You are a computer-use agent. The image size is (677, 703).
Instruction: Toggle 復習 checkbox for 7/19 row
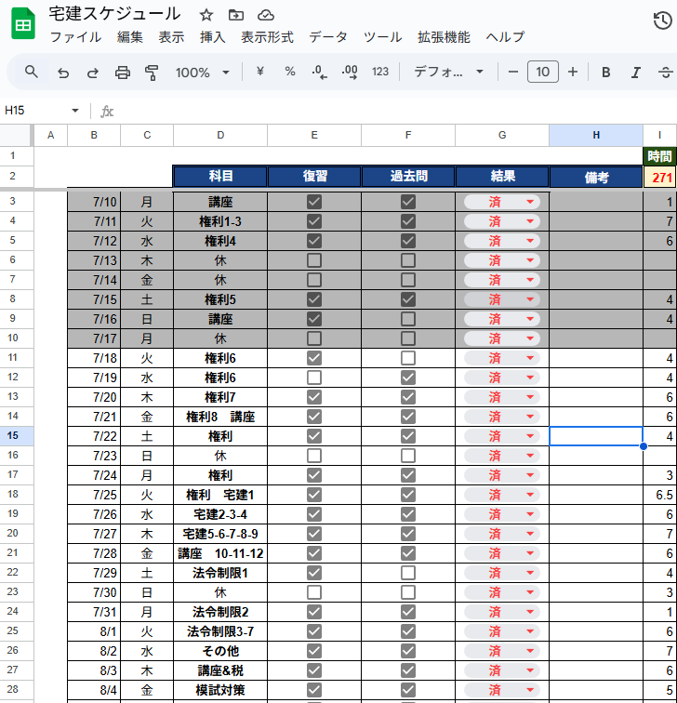[314, 378]
